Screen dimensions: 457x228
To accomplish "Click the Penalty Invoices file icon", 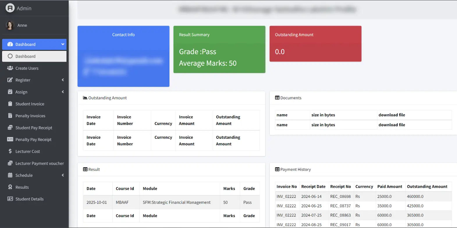I will click(x=10, y=116).
